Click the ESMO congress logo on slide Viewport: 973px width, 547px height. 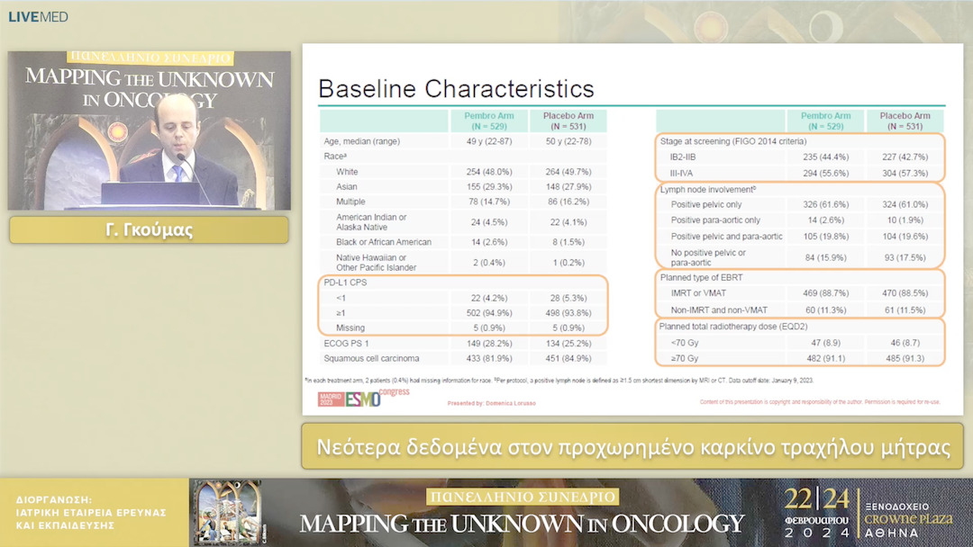click(x=364, y=398)
